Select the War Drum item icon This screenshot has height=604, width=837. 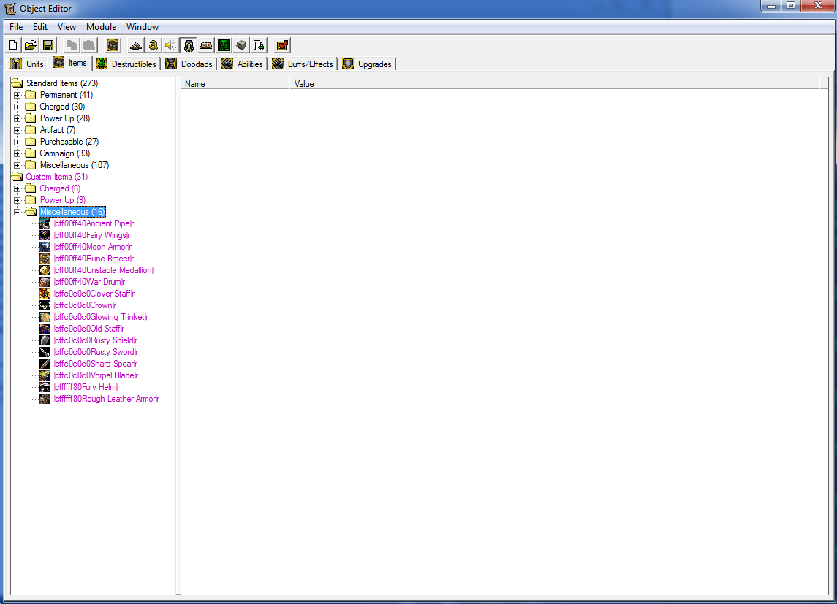pos(45,282)
